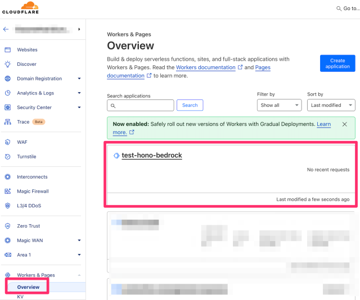
Task: Click the Websites browser icon
Action: 7,49
